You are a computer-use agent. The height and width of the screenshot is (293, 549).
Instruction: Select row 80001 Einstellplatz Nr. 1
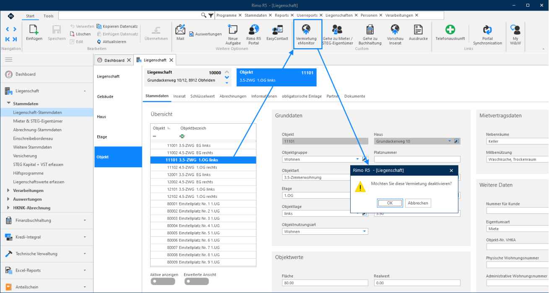pos(203,204)
